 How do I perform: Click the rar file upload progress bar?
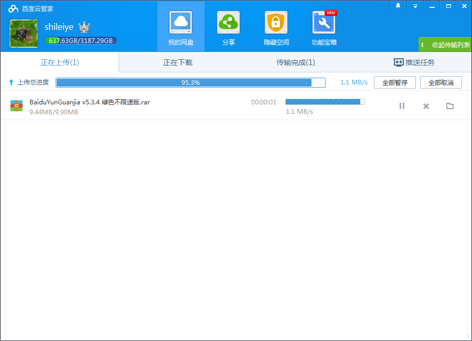point(325,102)
